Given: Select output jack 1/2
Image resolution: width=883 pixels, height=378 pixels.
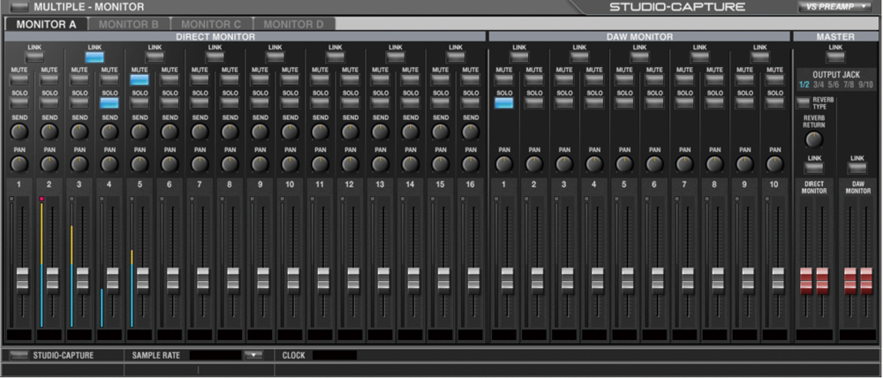Looking at the screenshot, I should pos(804,85).
